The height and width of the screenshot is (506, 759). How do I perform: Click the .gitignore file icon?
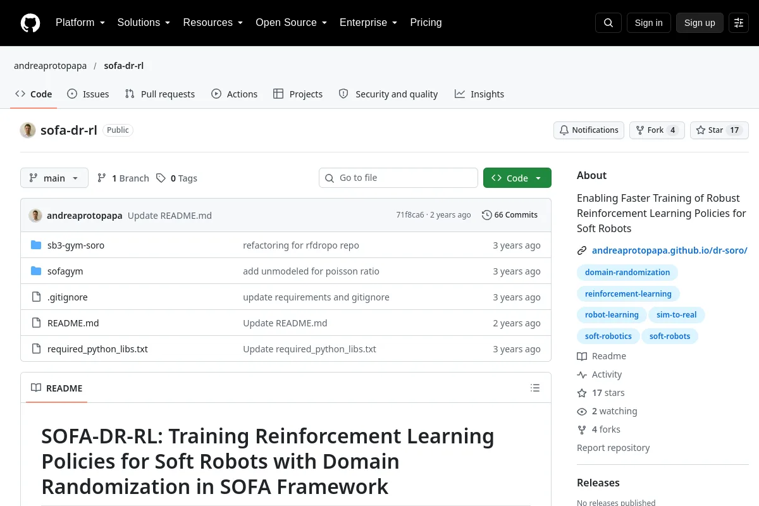(x=36, y=297)
